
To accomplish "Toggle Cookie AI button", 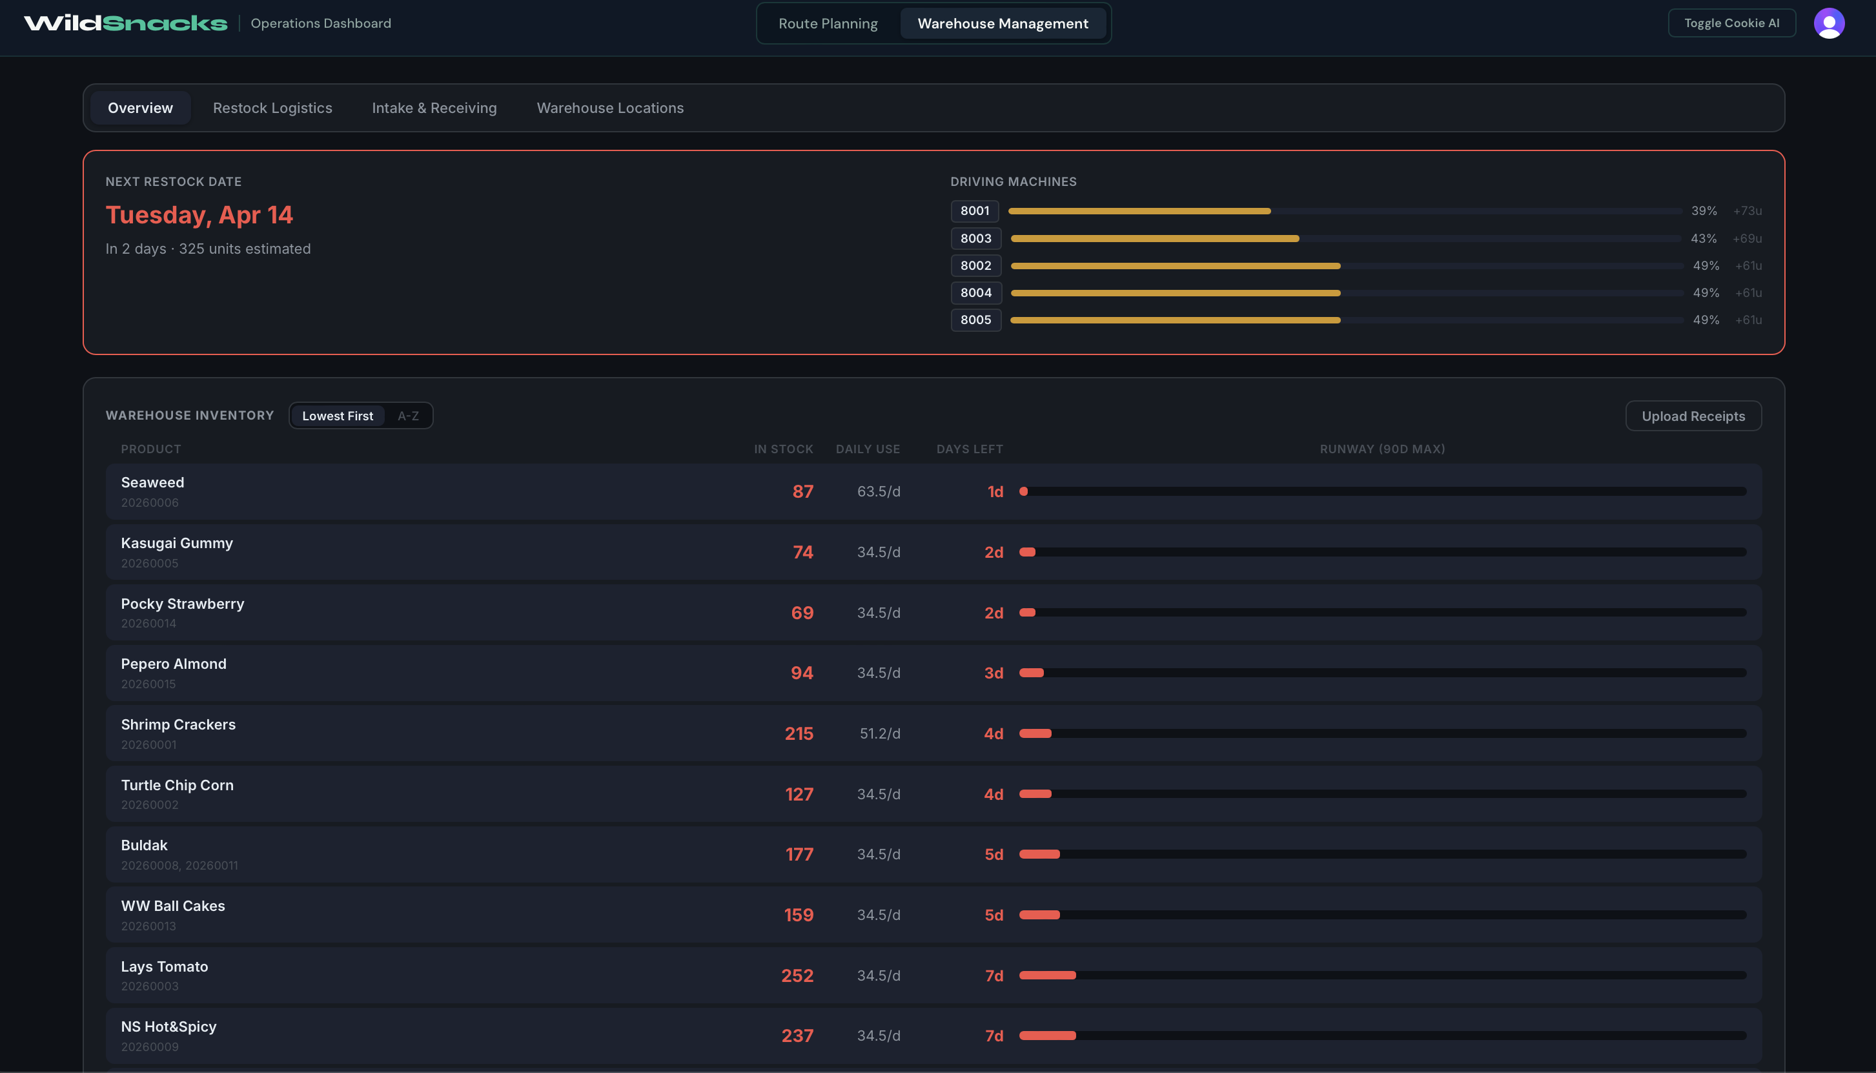I will pyautogui.click(x=1731, y=23).
